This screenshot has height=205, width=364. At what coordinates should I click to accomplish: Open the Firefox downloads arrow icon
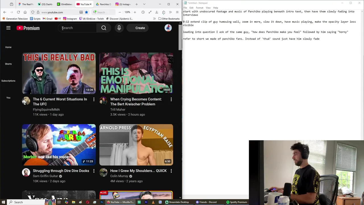pos(157,12)
